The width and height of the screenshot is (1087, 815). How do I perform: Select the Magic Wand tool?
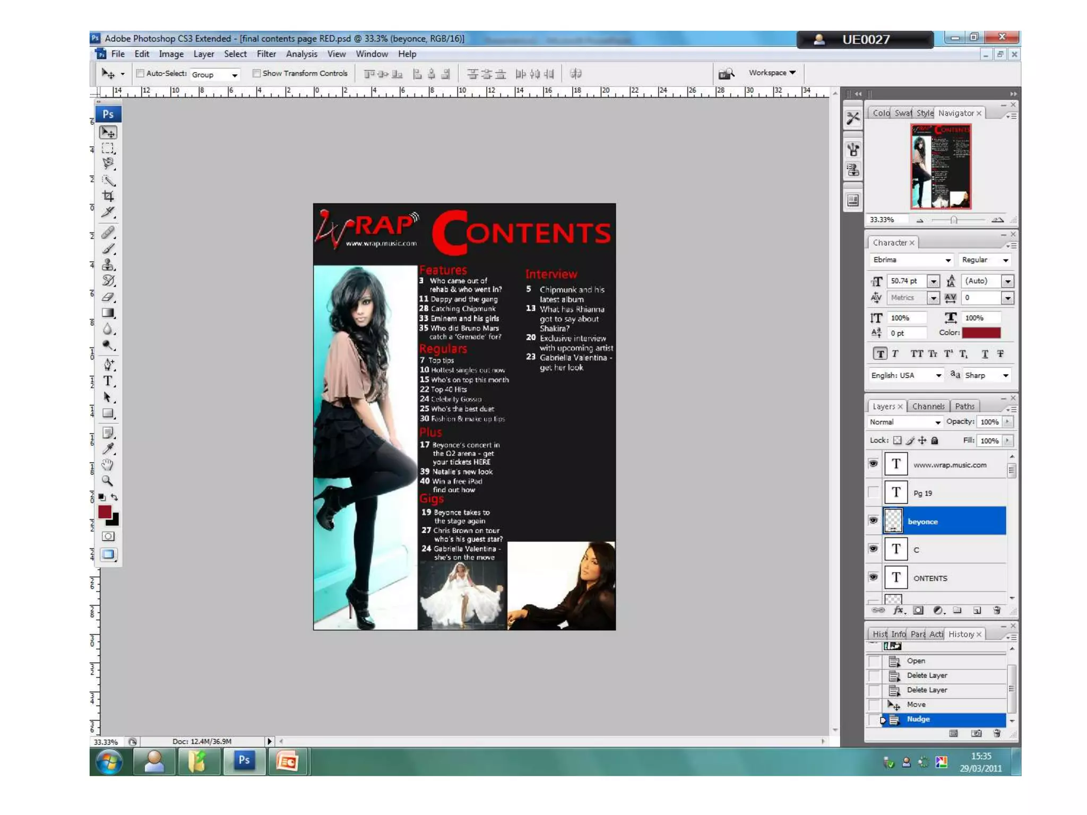(108, 180)
